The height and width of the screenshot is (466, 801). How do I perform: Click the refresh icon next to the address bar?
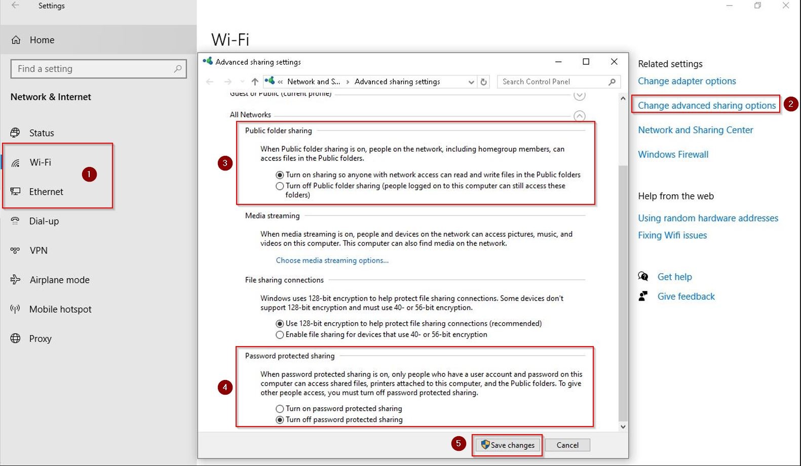[x=484, y=82]
